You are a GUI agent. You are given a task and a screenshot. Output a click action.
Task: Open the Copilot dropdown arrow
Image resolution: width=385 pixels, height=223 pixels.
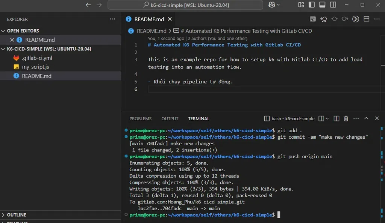tap(278, 4)
